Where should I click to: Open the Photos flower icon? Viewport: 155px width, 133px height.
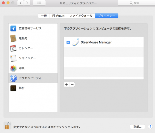(13, 68)
